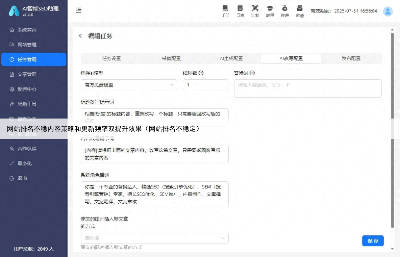Open the 手册 (manual) icon

coord(225,11)
